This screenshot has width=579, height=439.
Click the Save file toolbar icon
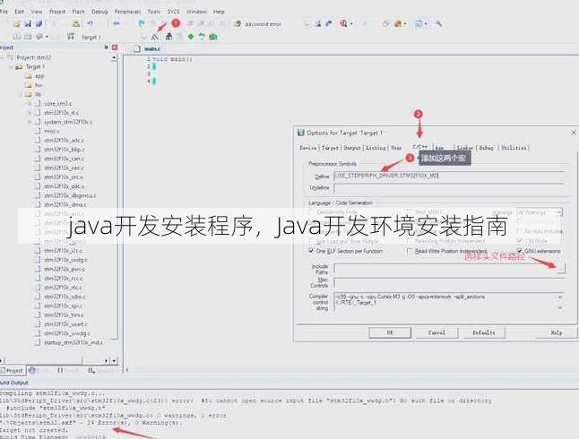coord(28,24)
